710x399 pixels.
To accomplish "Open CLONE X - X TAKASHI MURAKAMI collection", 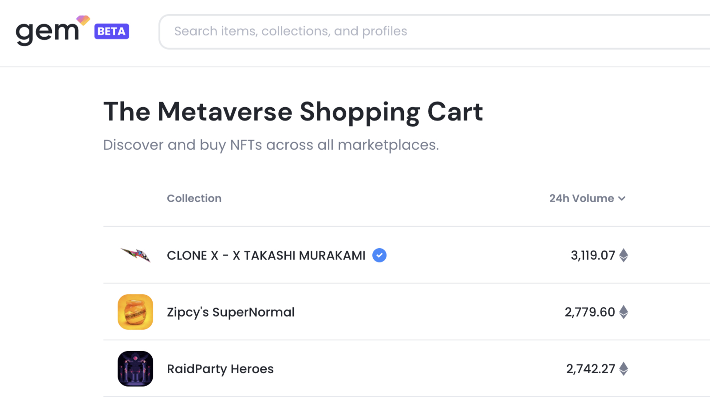I will tap(266, 256).
